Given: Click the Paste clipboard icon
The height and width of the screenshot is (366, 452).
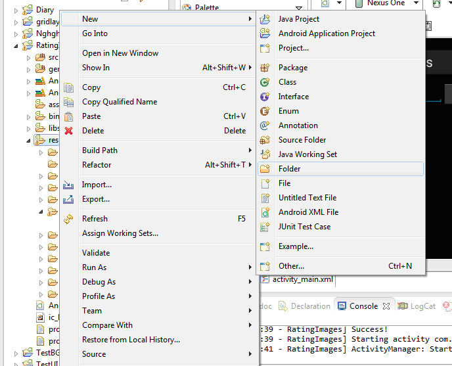Looking at the screenshot, I should point(68,116).
